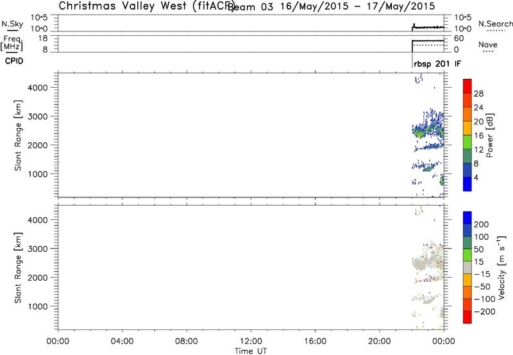Click the Slant Range [km] label of power panel
Screen dimensions: 513x355
pos(18,135)
